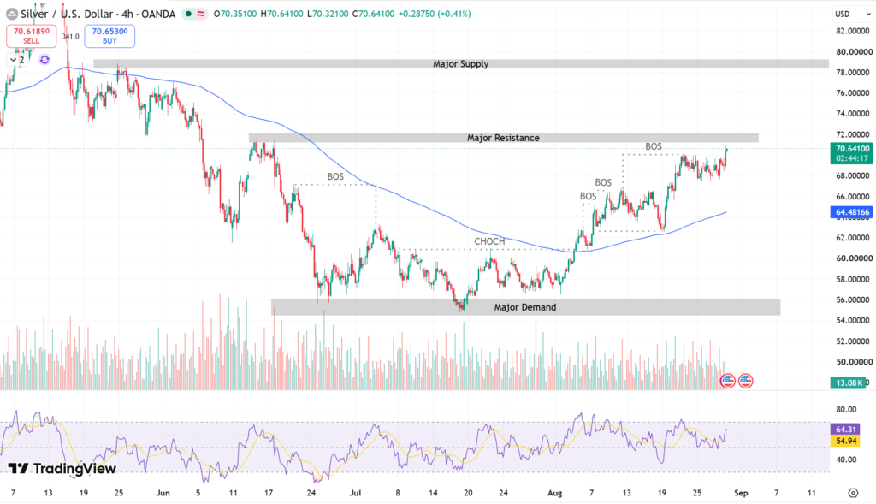Select the Major Supply zone rectangle
This screenshot has width=876, height=504.
click(461, 64)
